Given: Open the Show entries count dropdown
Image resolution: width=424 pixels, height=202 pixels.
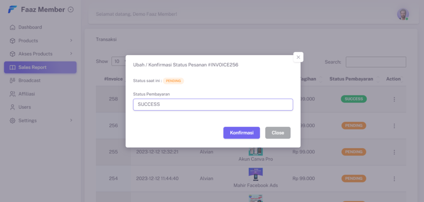Looking at the screenshot, I should pos(118,61).
